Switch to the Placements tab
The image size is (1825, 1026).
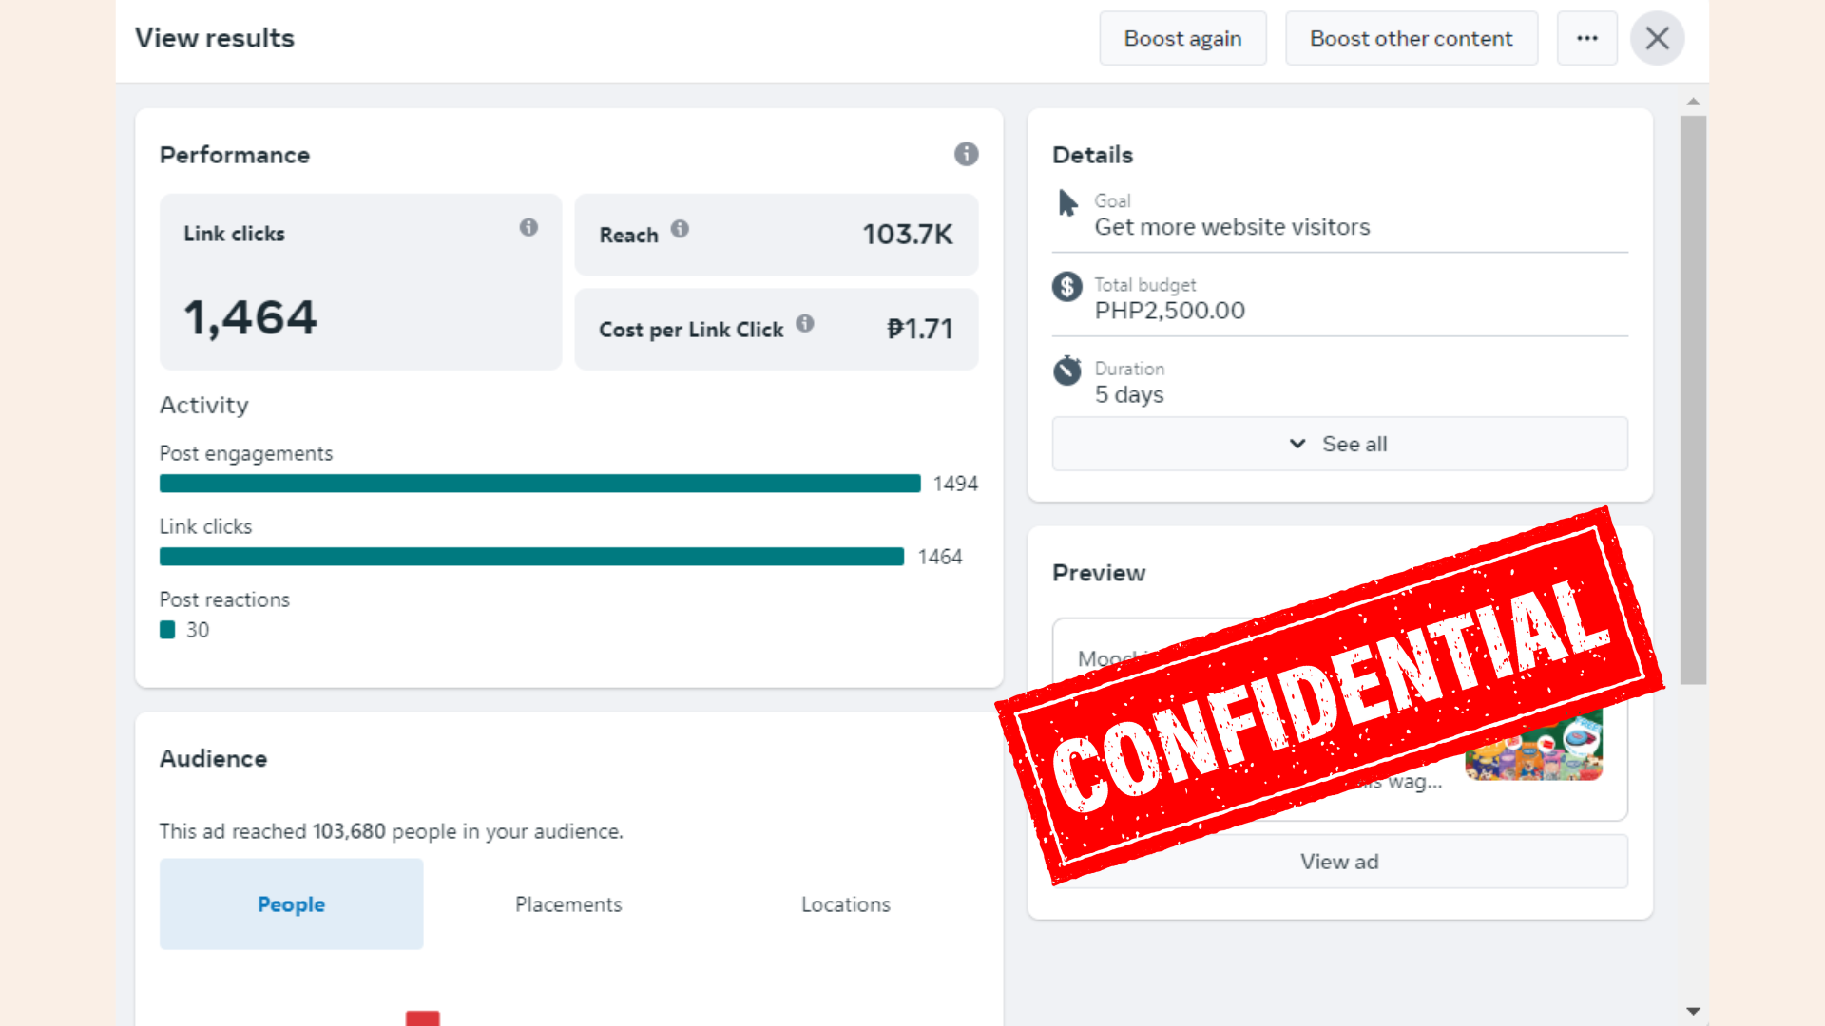pos(568,904)
